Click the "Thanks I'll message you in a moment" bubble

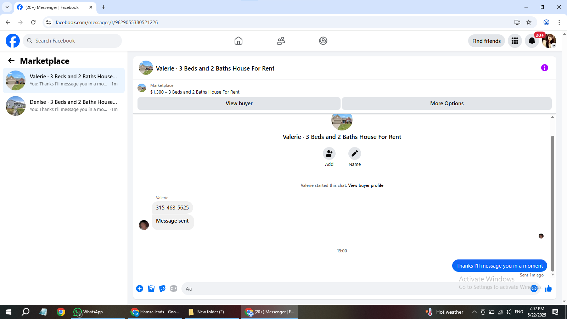pos(500,266)
